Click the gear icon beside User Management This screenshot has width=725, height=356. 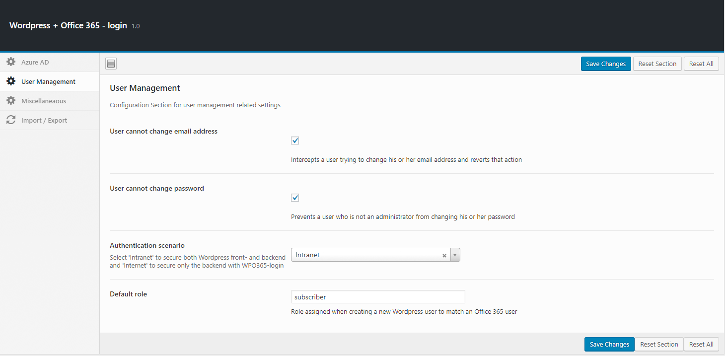11,81
